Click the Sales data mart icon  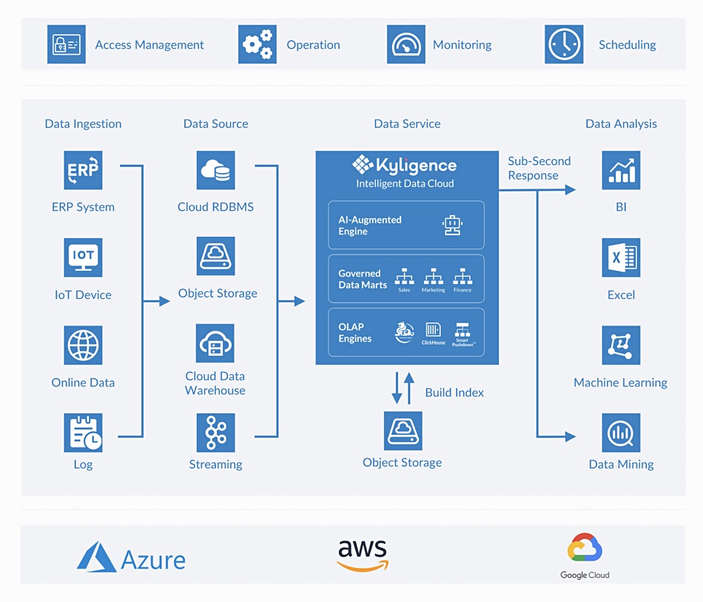click(404, 280)
